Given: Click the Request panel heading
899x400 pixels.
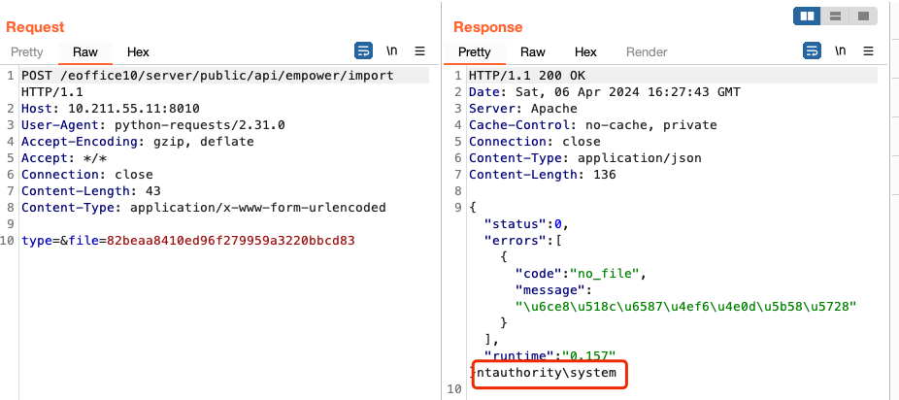Looking at the screenshot, I should [x=35, y=27].
